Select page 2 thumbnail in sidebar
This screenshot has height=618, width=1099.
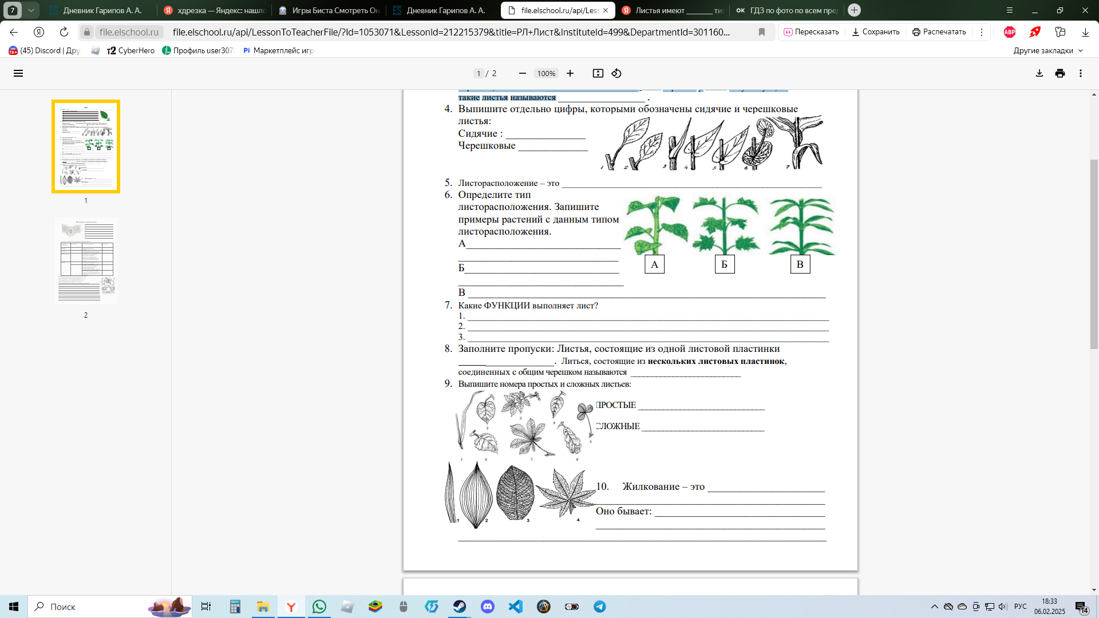(x=86, y=260)
